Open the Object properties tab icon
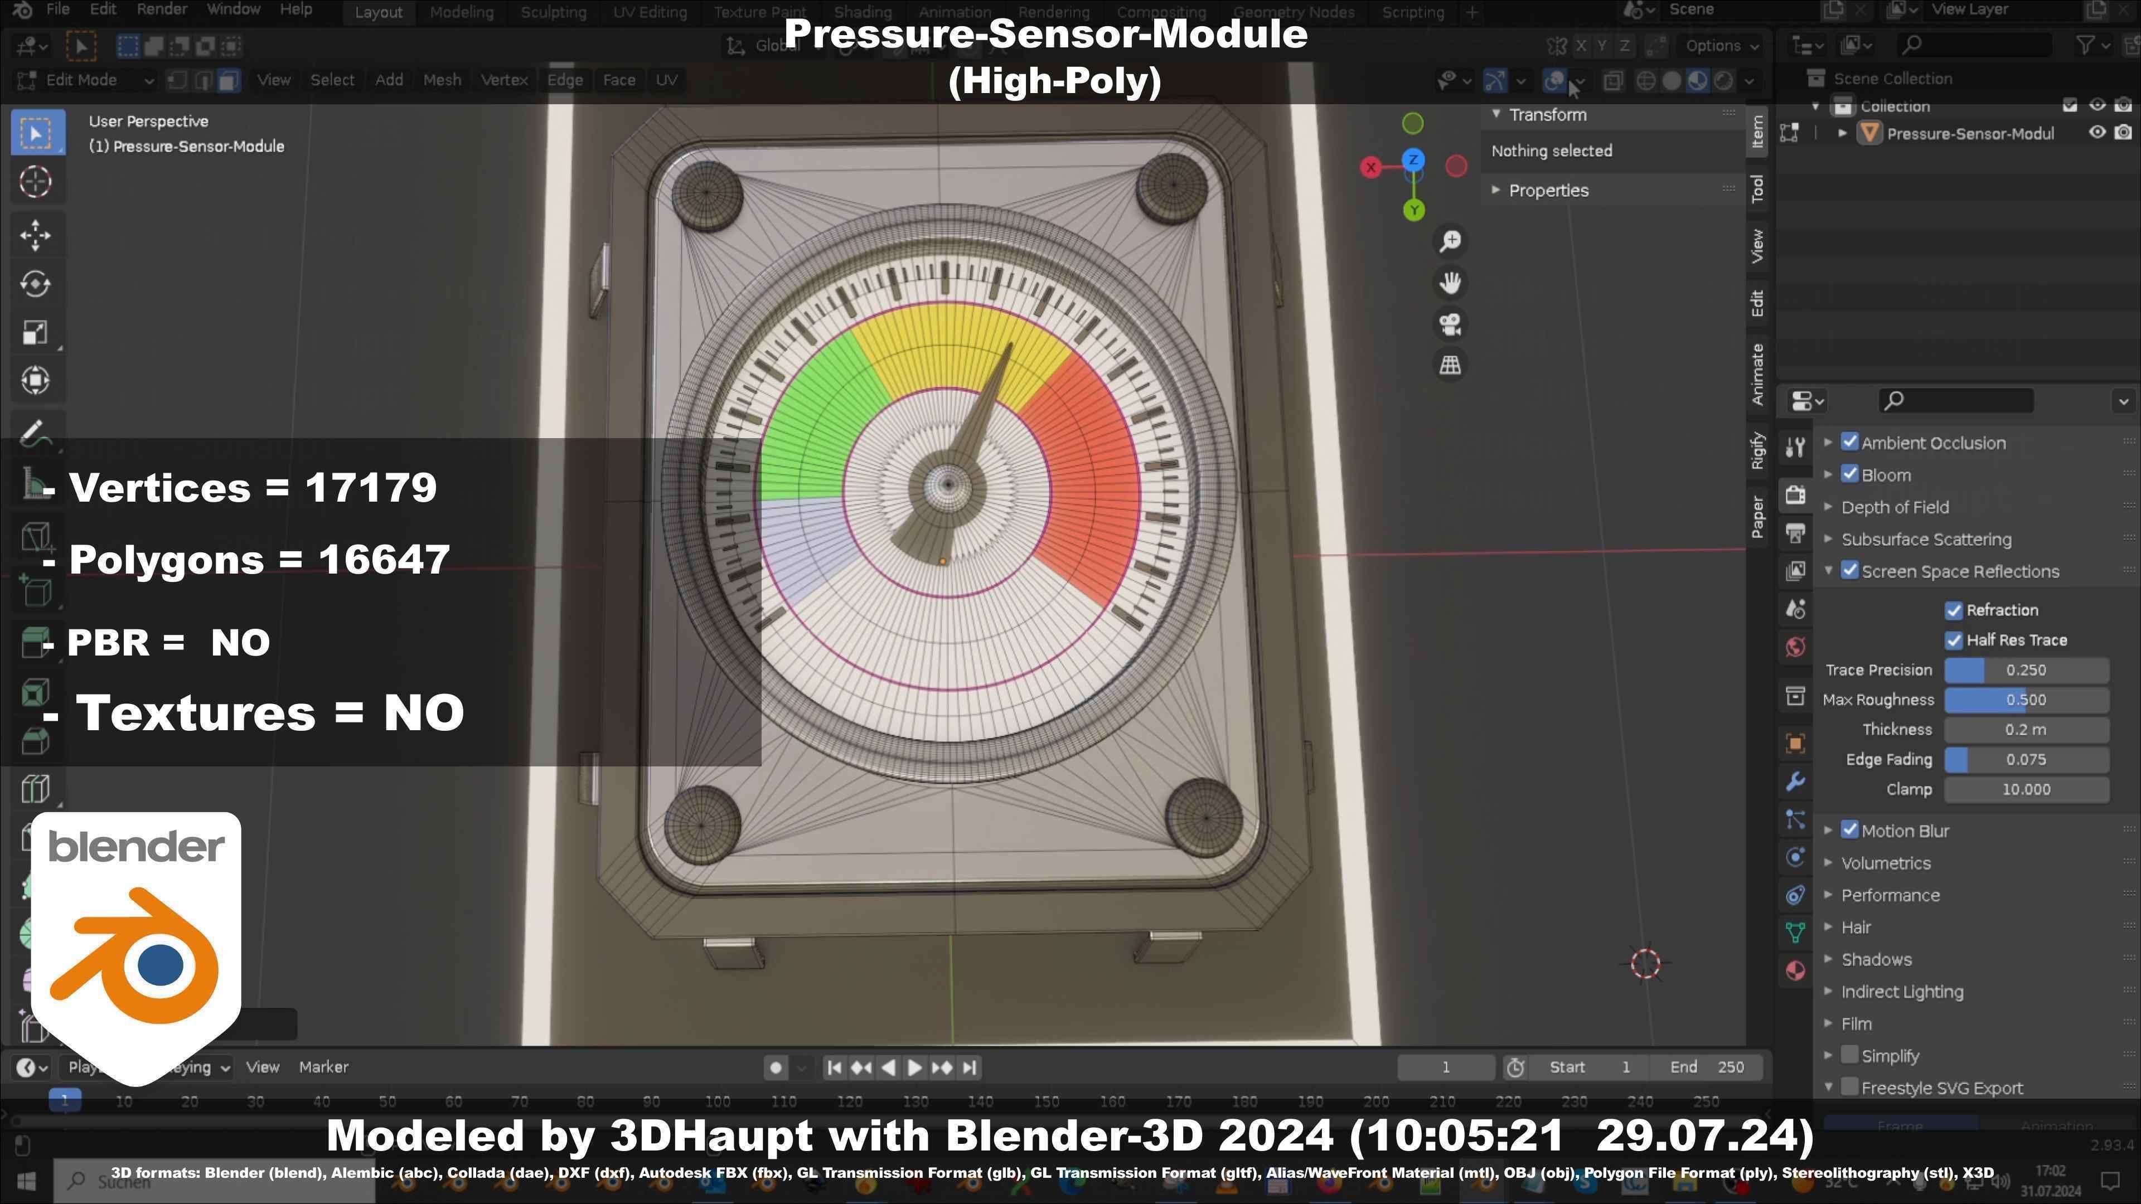 tap(1795, 744)
